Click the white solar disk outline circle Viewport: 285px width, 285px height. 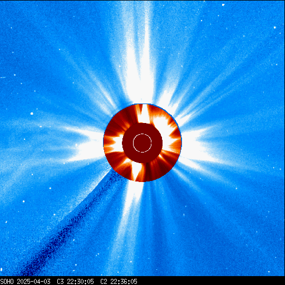click(142, 143)
